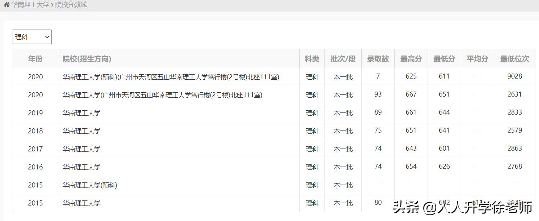Click the lowest score 611 cell
This screenshot has height=221, width=539.
[444, 77]
